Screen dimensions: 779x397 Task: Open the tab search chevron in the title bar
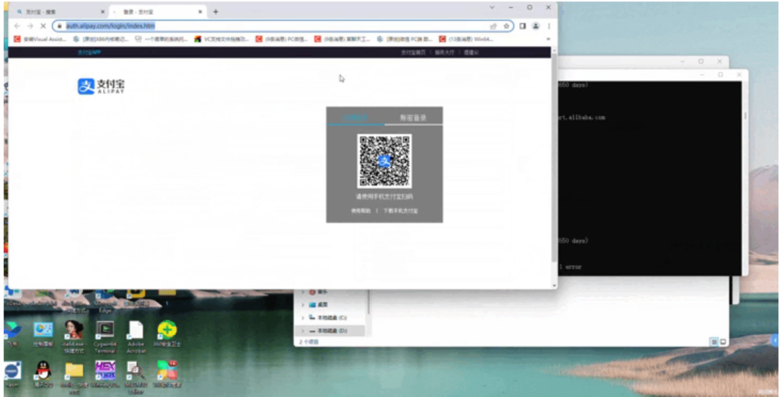(x=493, y=7)
